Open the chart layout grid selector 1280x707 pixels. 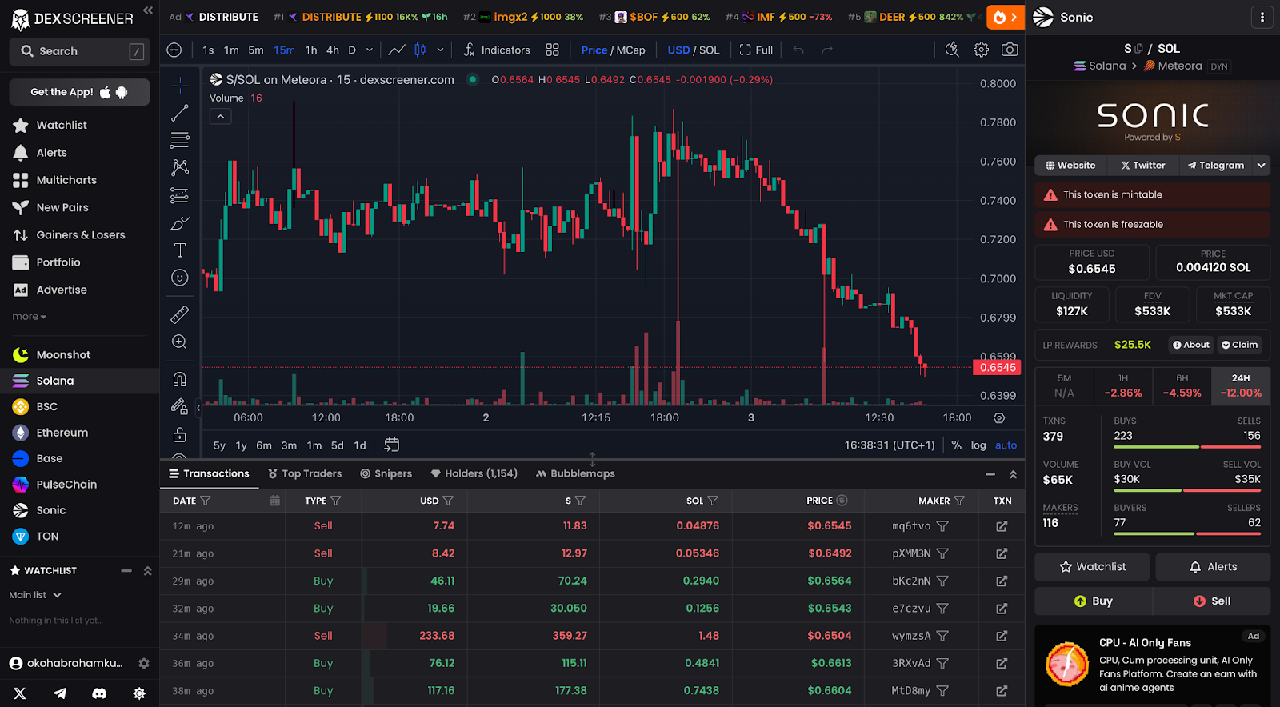tap(552, 50)
